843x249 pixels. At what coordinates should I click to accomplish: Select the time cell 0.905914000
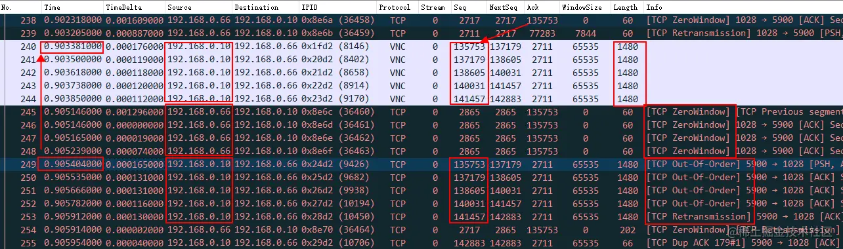point(72,230)
